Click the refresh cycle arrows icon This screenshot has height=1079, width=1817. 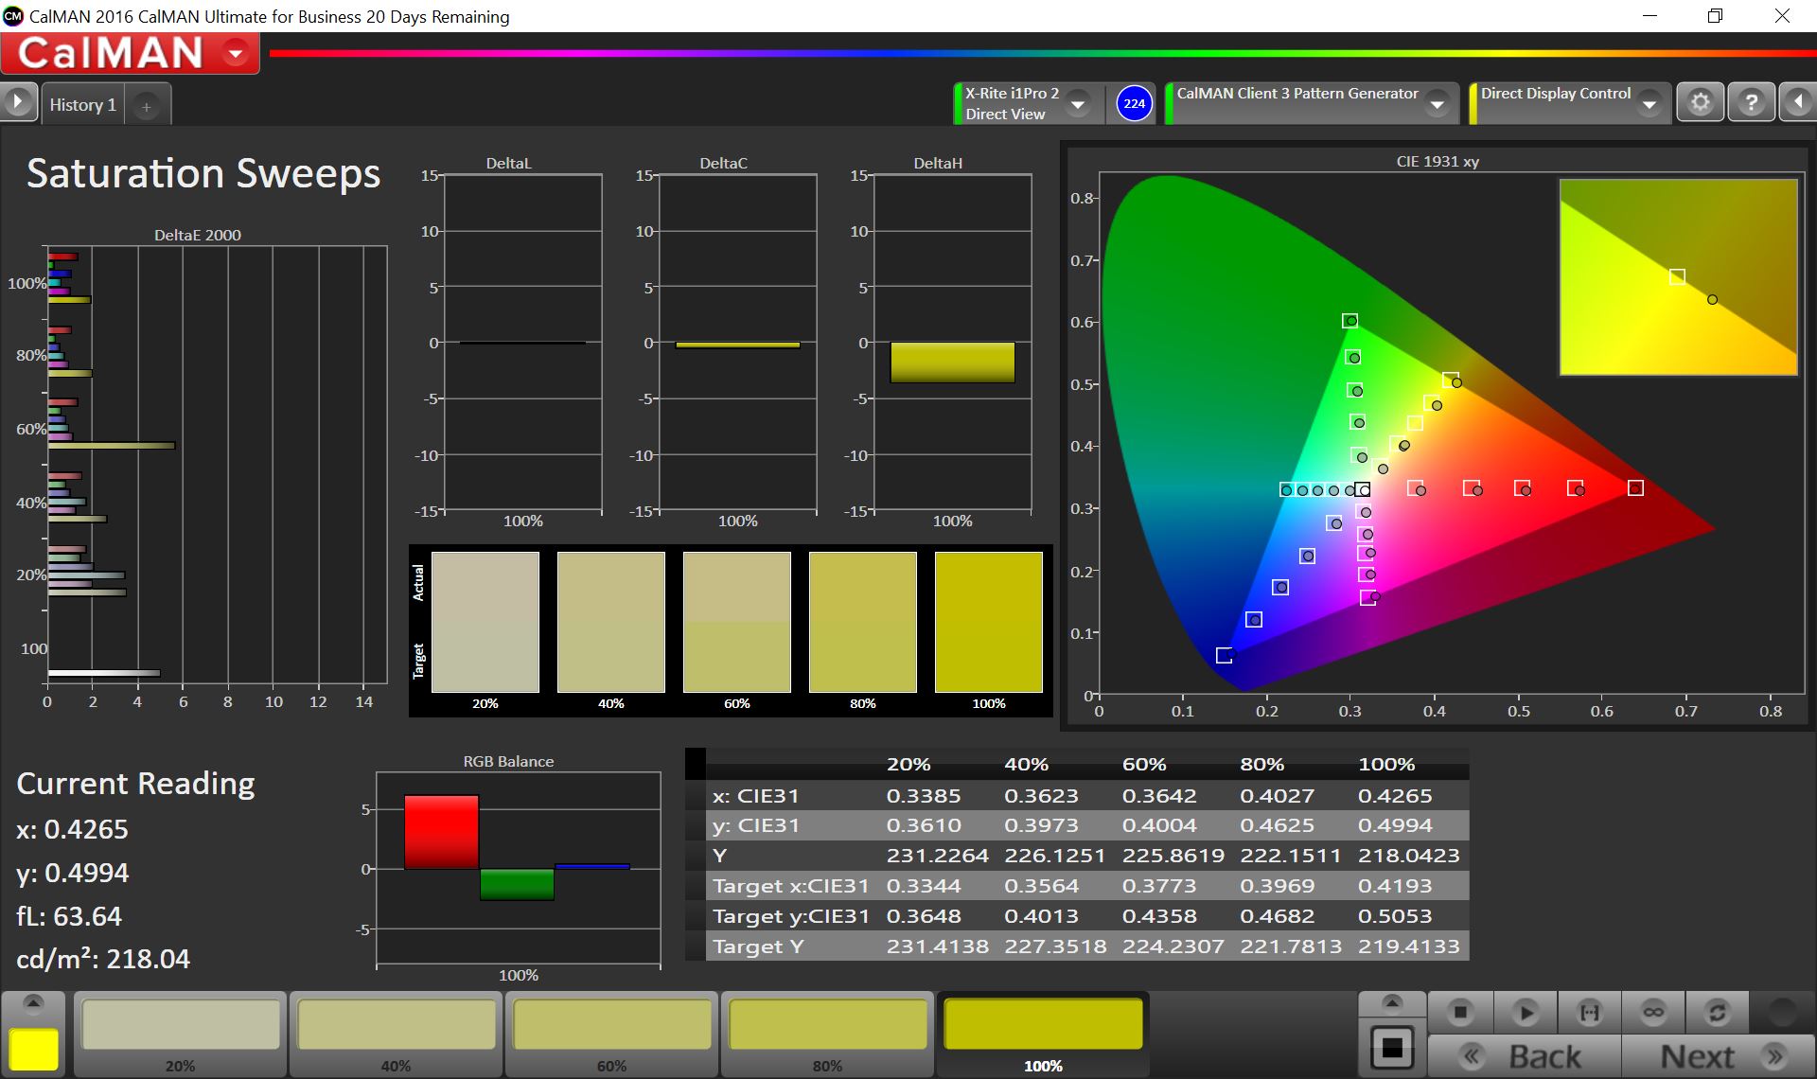click(x=1717, y=1013)
